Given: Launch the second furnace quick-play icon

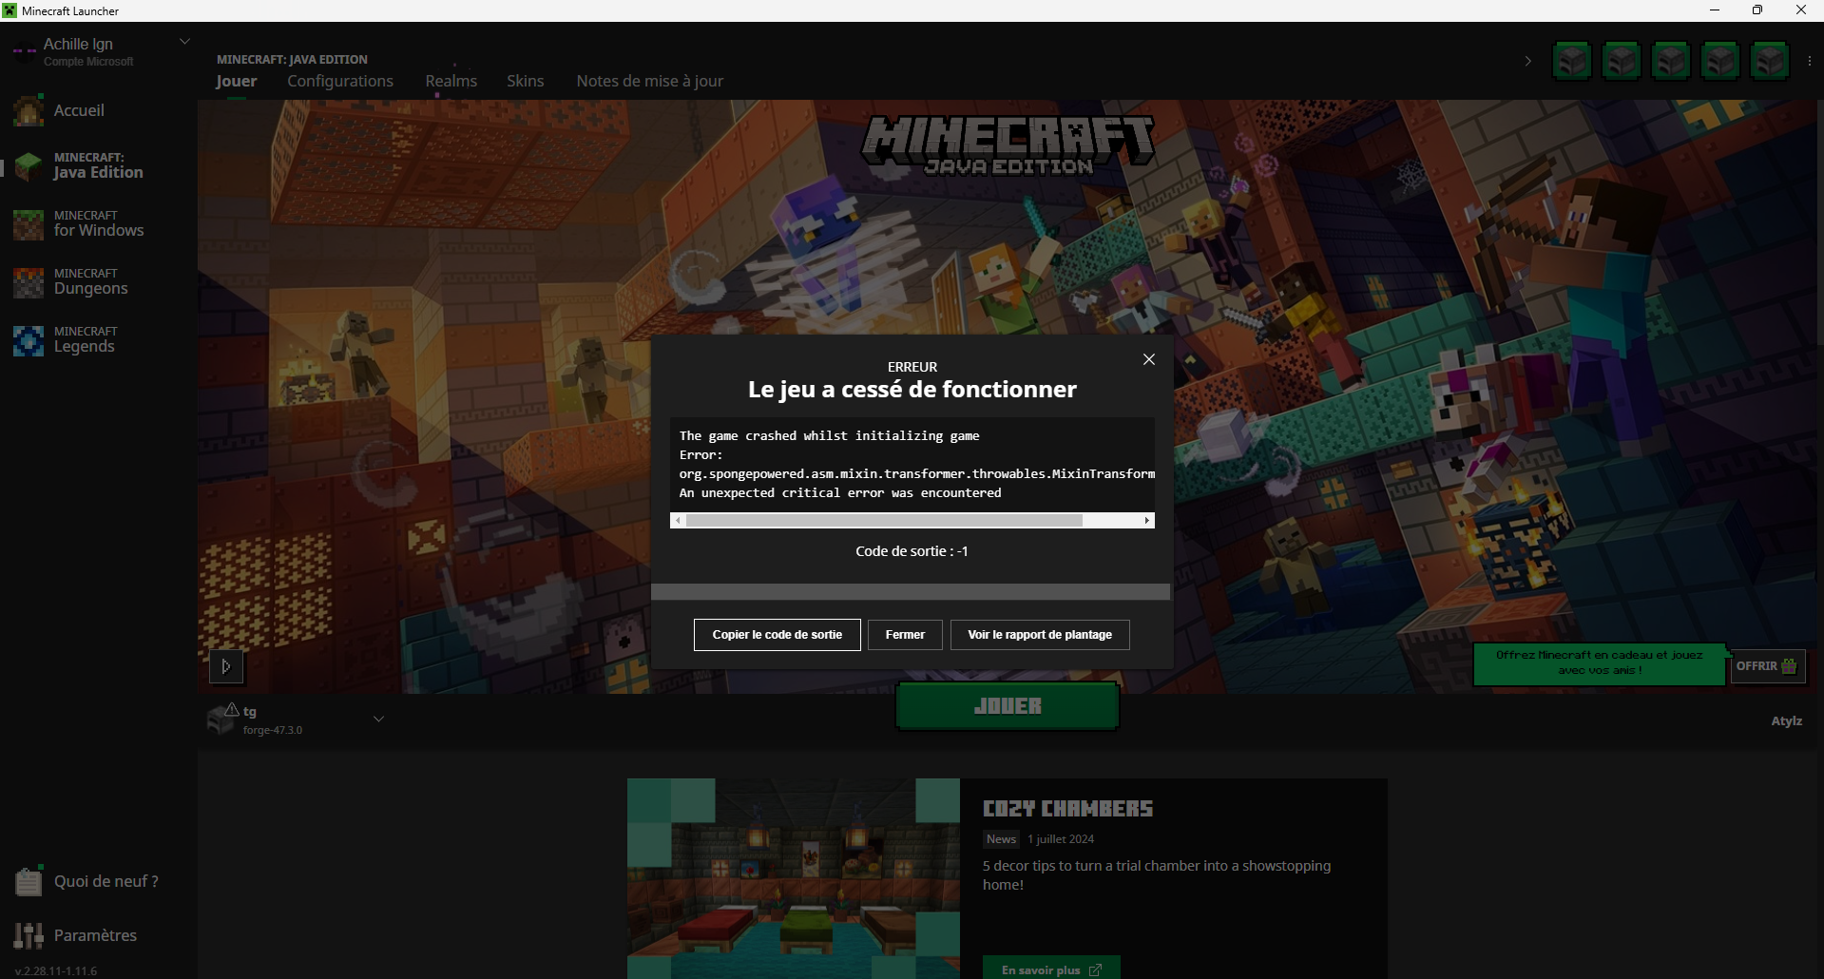Looking at the screenshot, I should (1622, 61).
